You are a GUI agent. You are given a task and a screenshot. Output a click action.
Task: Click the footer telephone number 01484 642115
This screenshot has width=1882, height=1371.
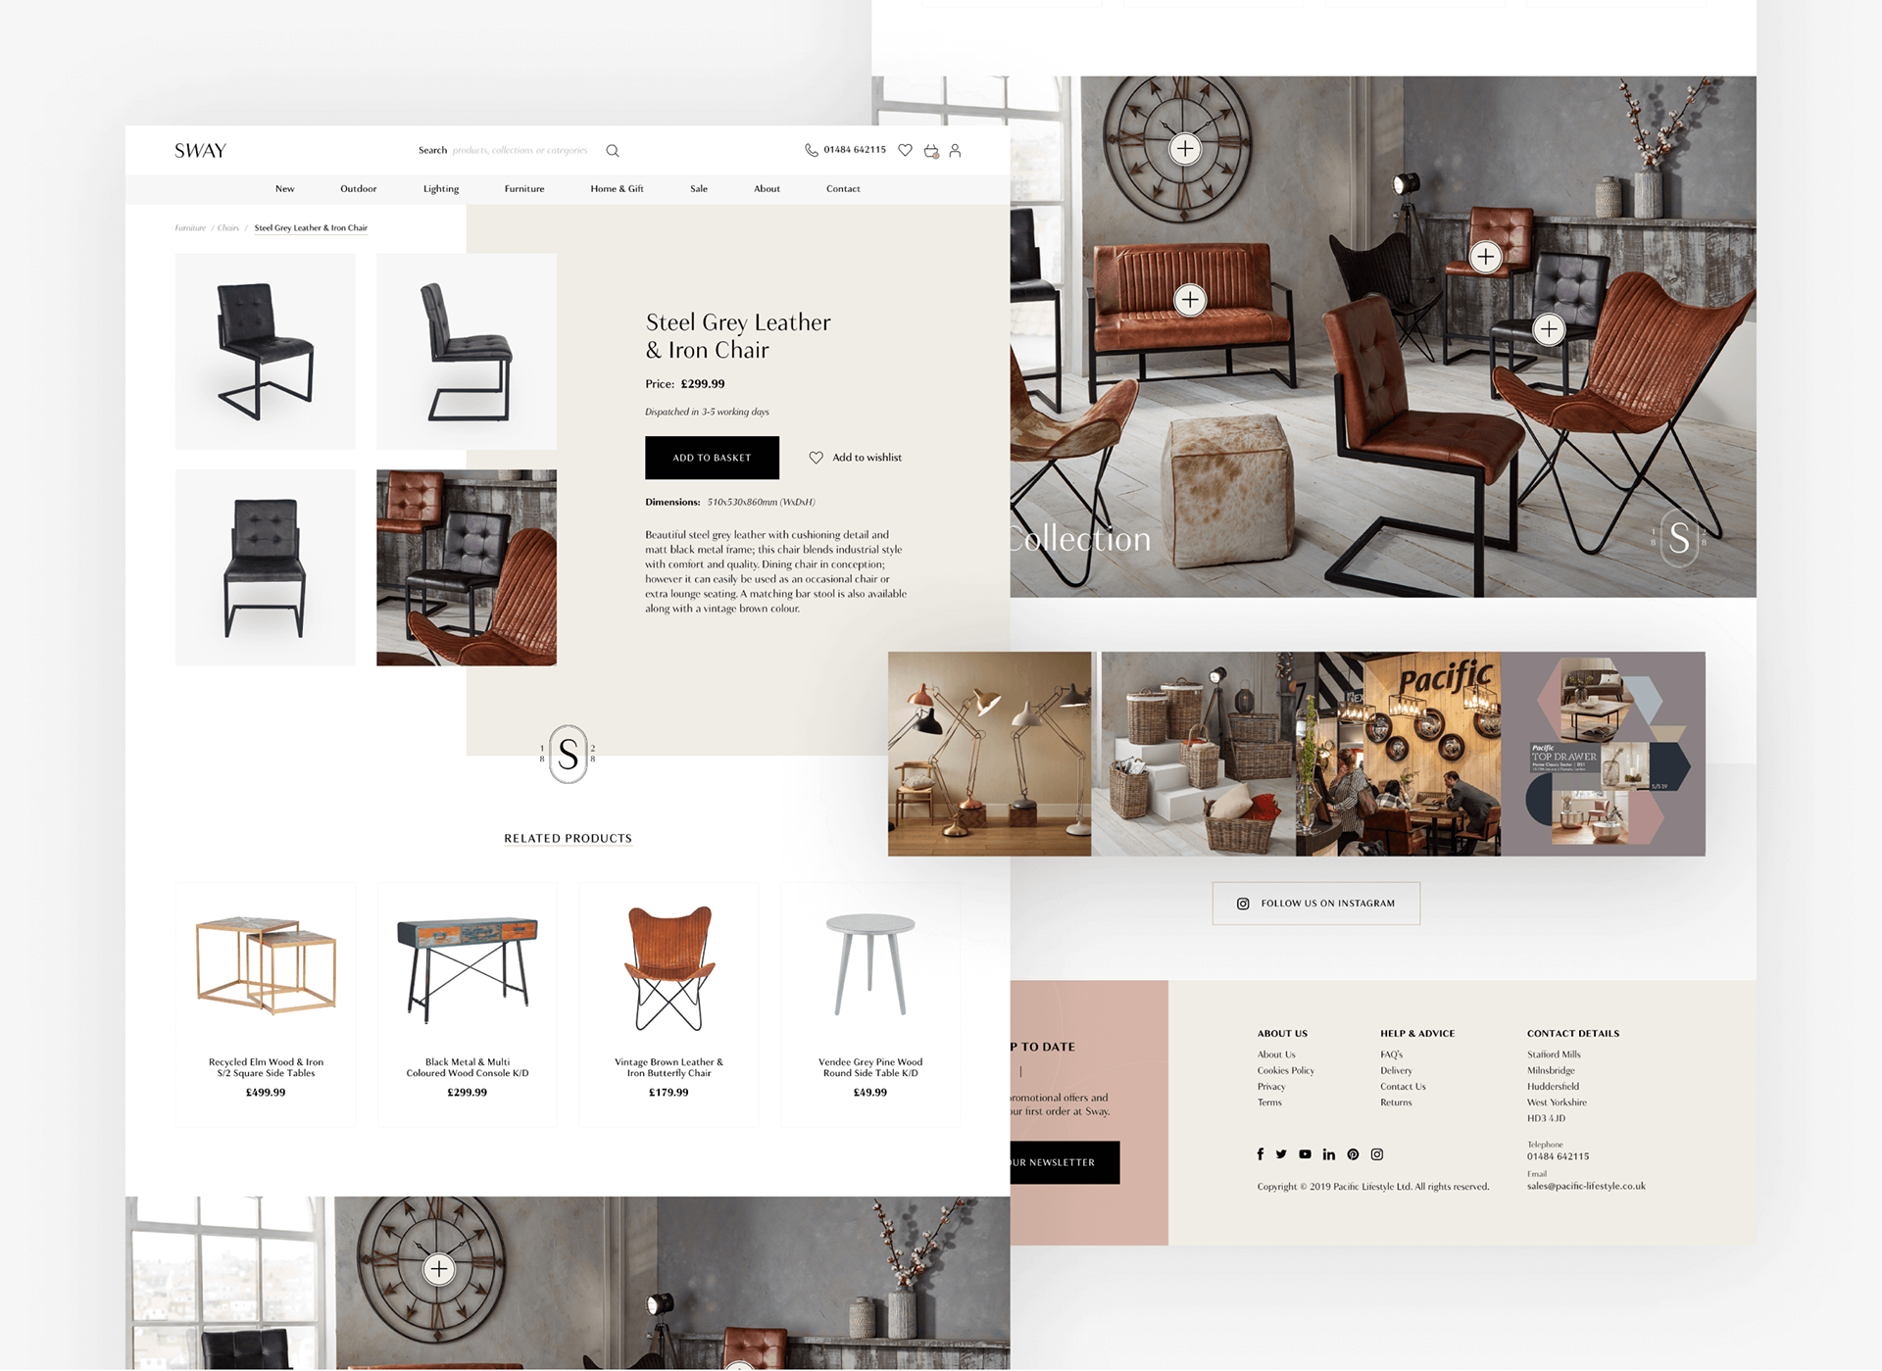[1558, 1156]
